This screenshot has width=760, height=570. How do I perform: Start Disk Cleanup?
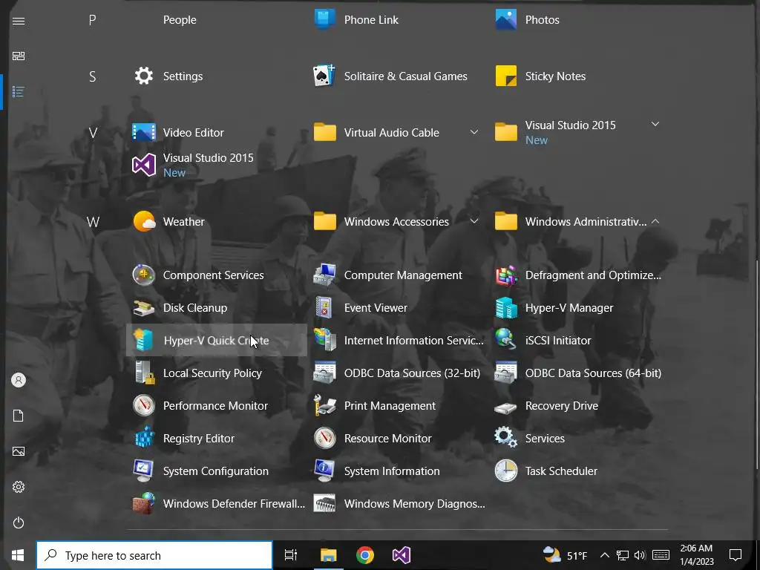pos(216,308)
